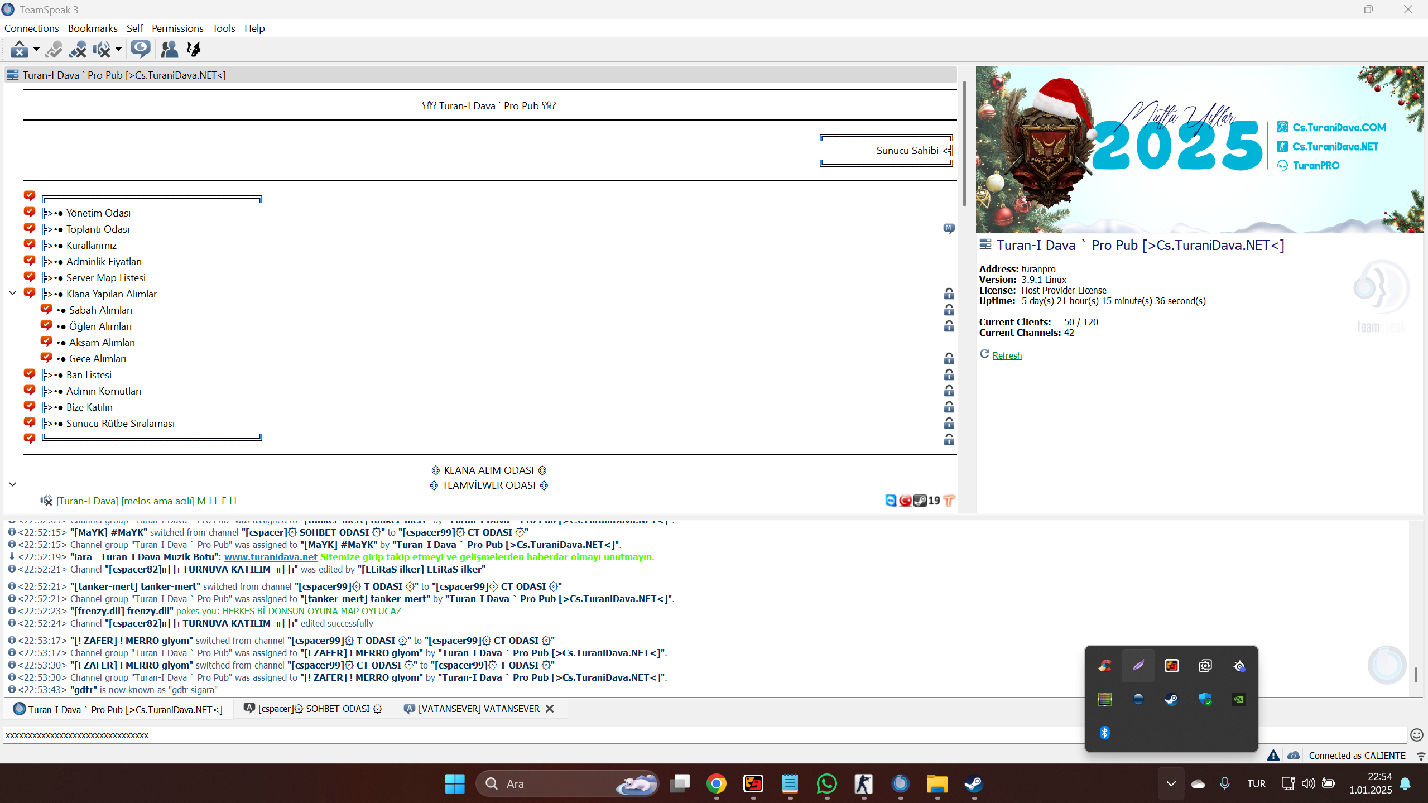
Task: Select the Toplantı Odası channel
Action: point(98,229)
